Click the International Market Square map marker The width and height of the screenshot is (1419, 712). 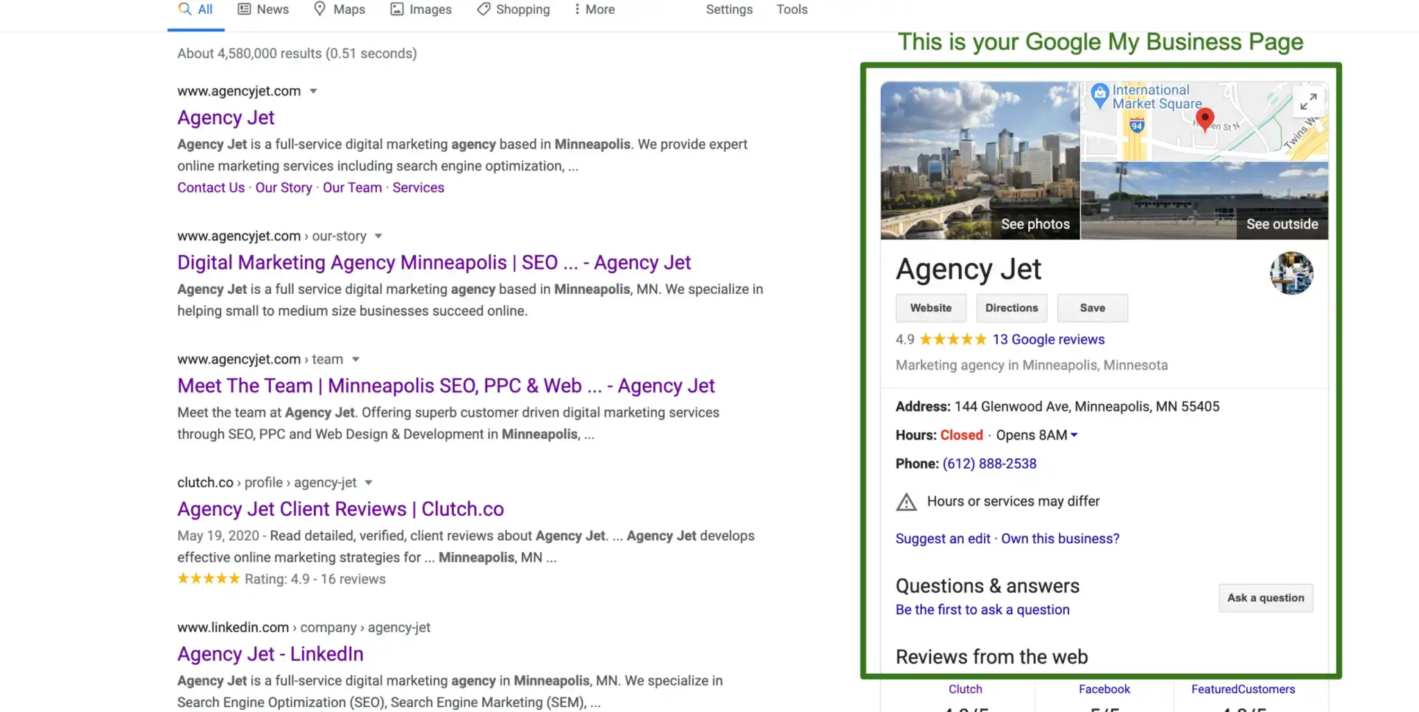coord(1100,95)
